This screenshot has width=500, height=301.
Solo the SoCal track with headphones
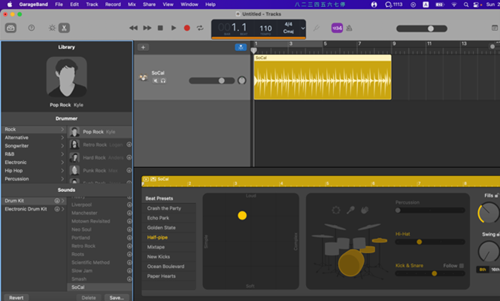coord(163,81)
